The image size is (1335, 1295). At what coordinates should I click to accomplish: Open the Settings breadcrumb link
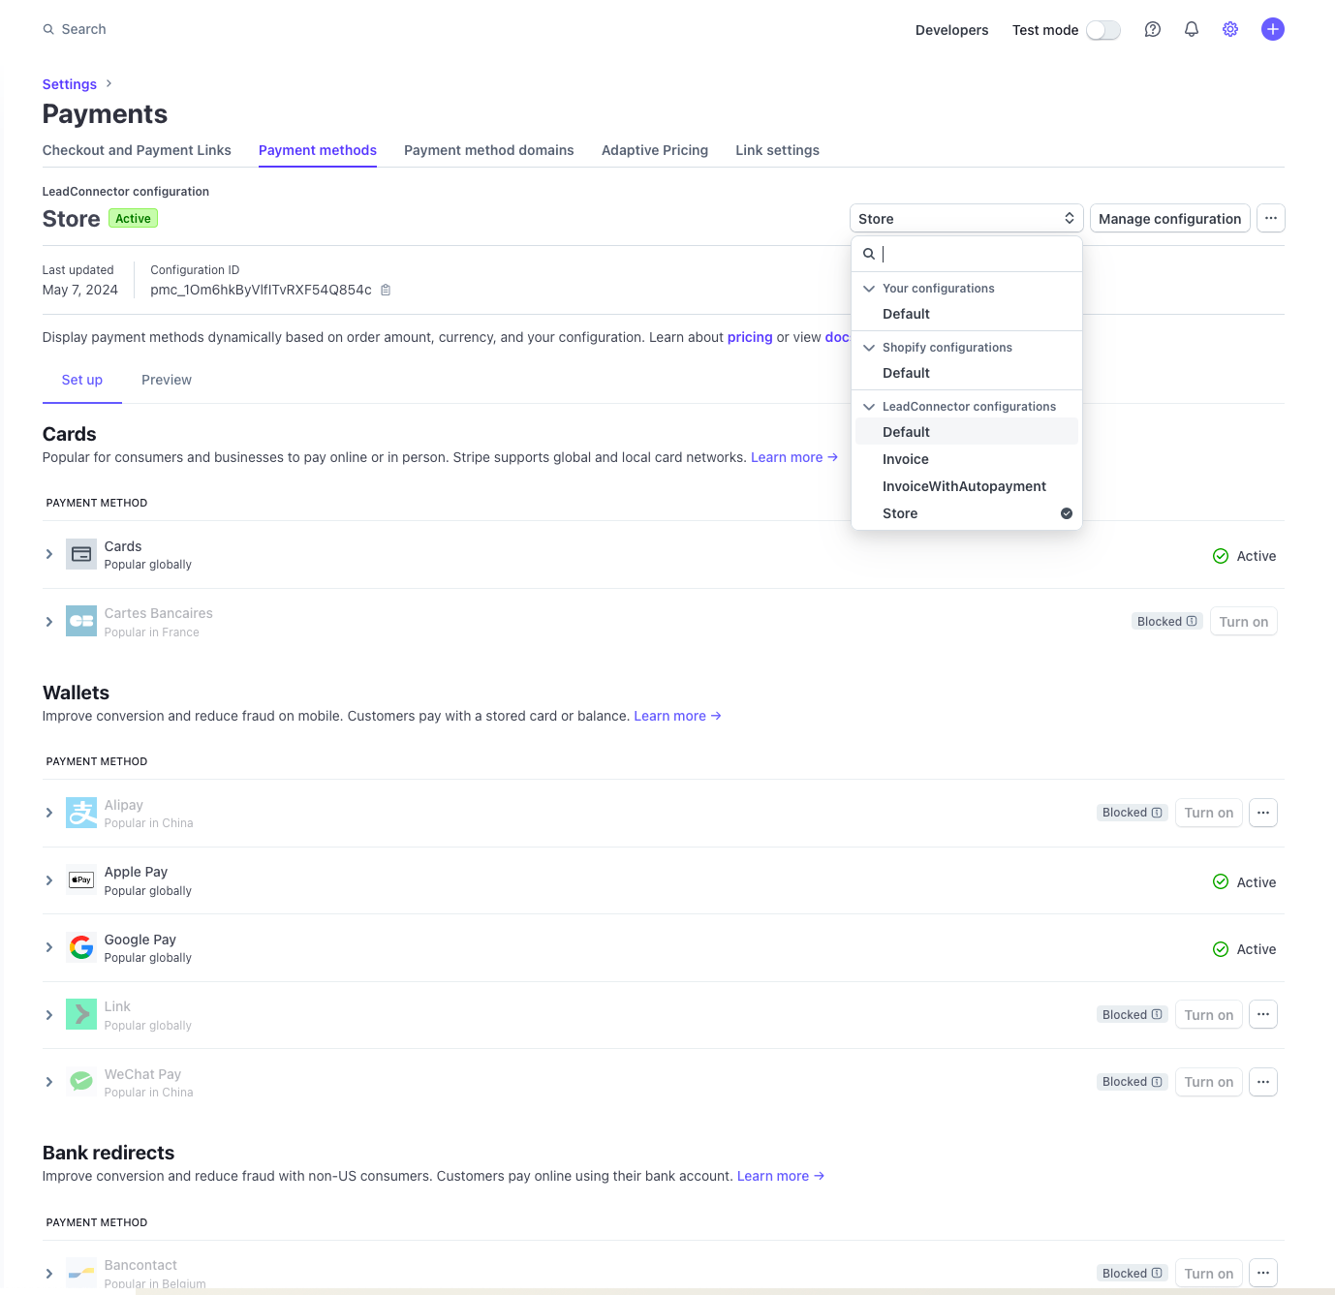point(70,84)
